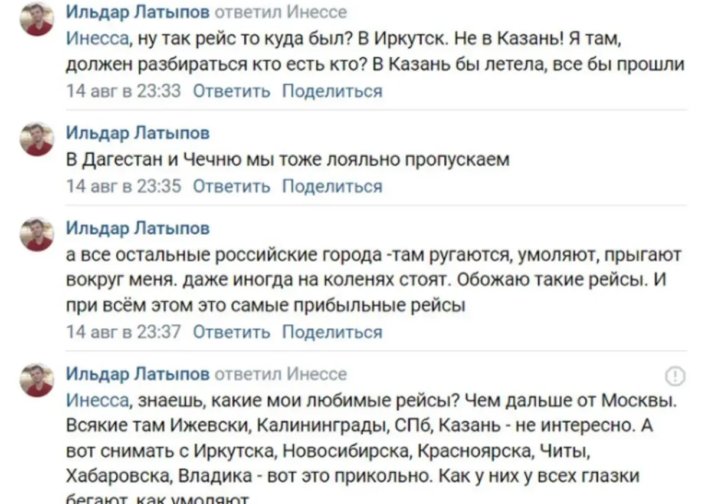This screenshot has width=708, height=504.
Task: Click 'Инесса' mention before 'ну так рейс'
Action: (97, 38)
